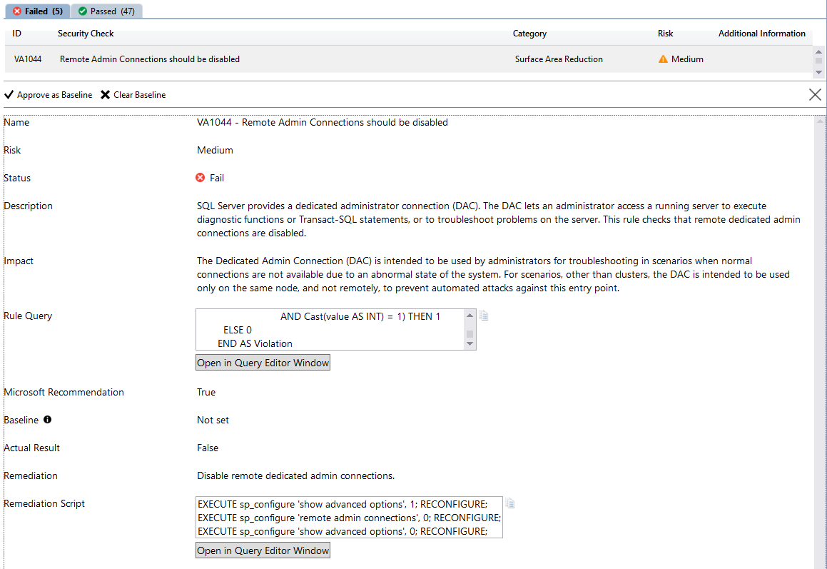The width and height of the screenshot is (827, 569).
Task: Copy the Remediation Script via copy icon
Action: [x=509, y=503]
